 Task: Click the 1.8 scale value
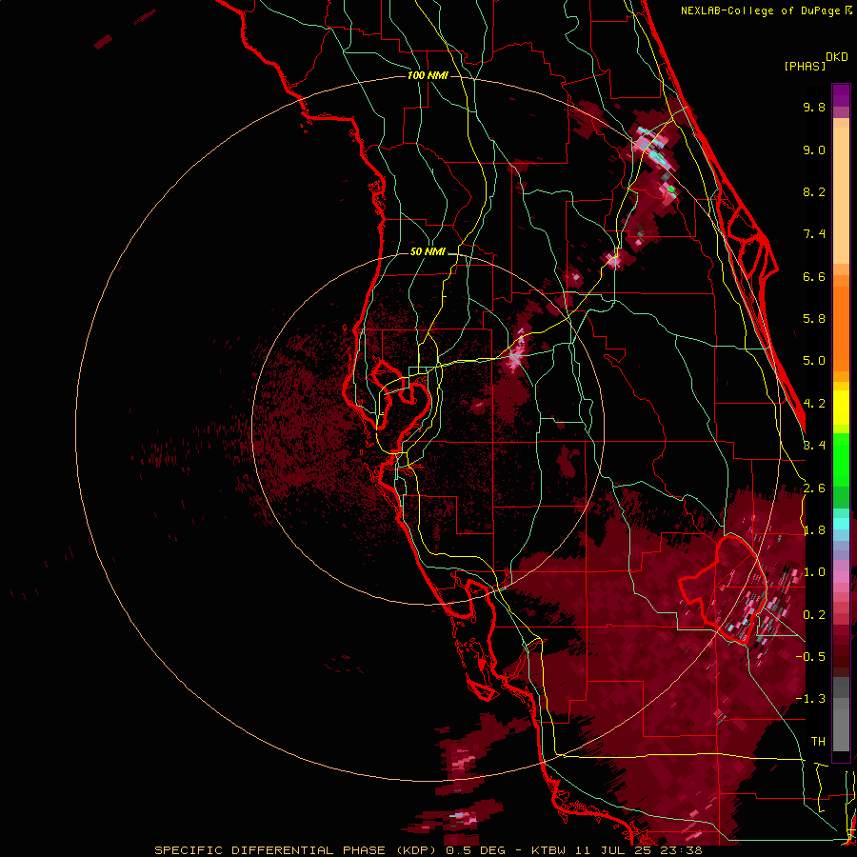pos(814,530)
